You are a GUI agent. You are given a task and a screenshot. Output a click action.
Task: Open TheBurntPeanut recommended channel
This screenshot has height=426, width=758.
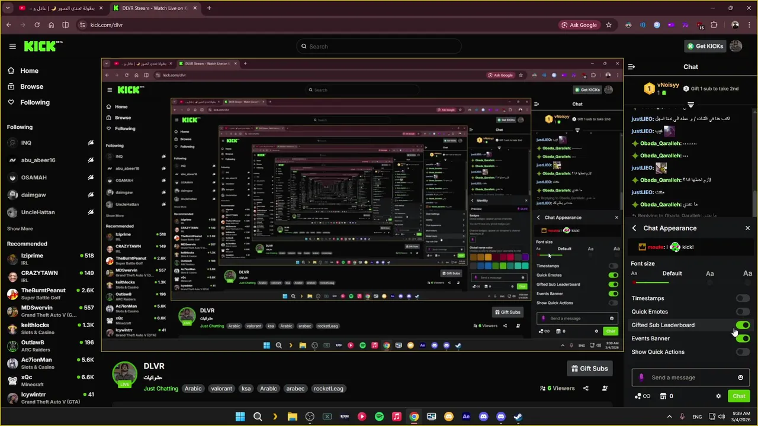point(50,294)
